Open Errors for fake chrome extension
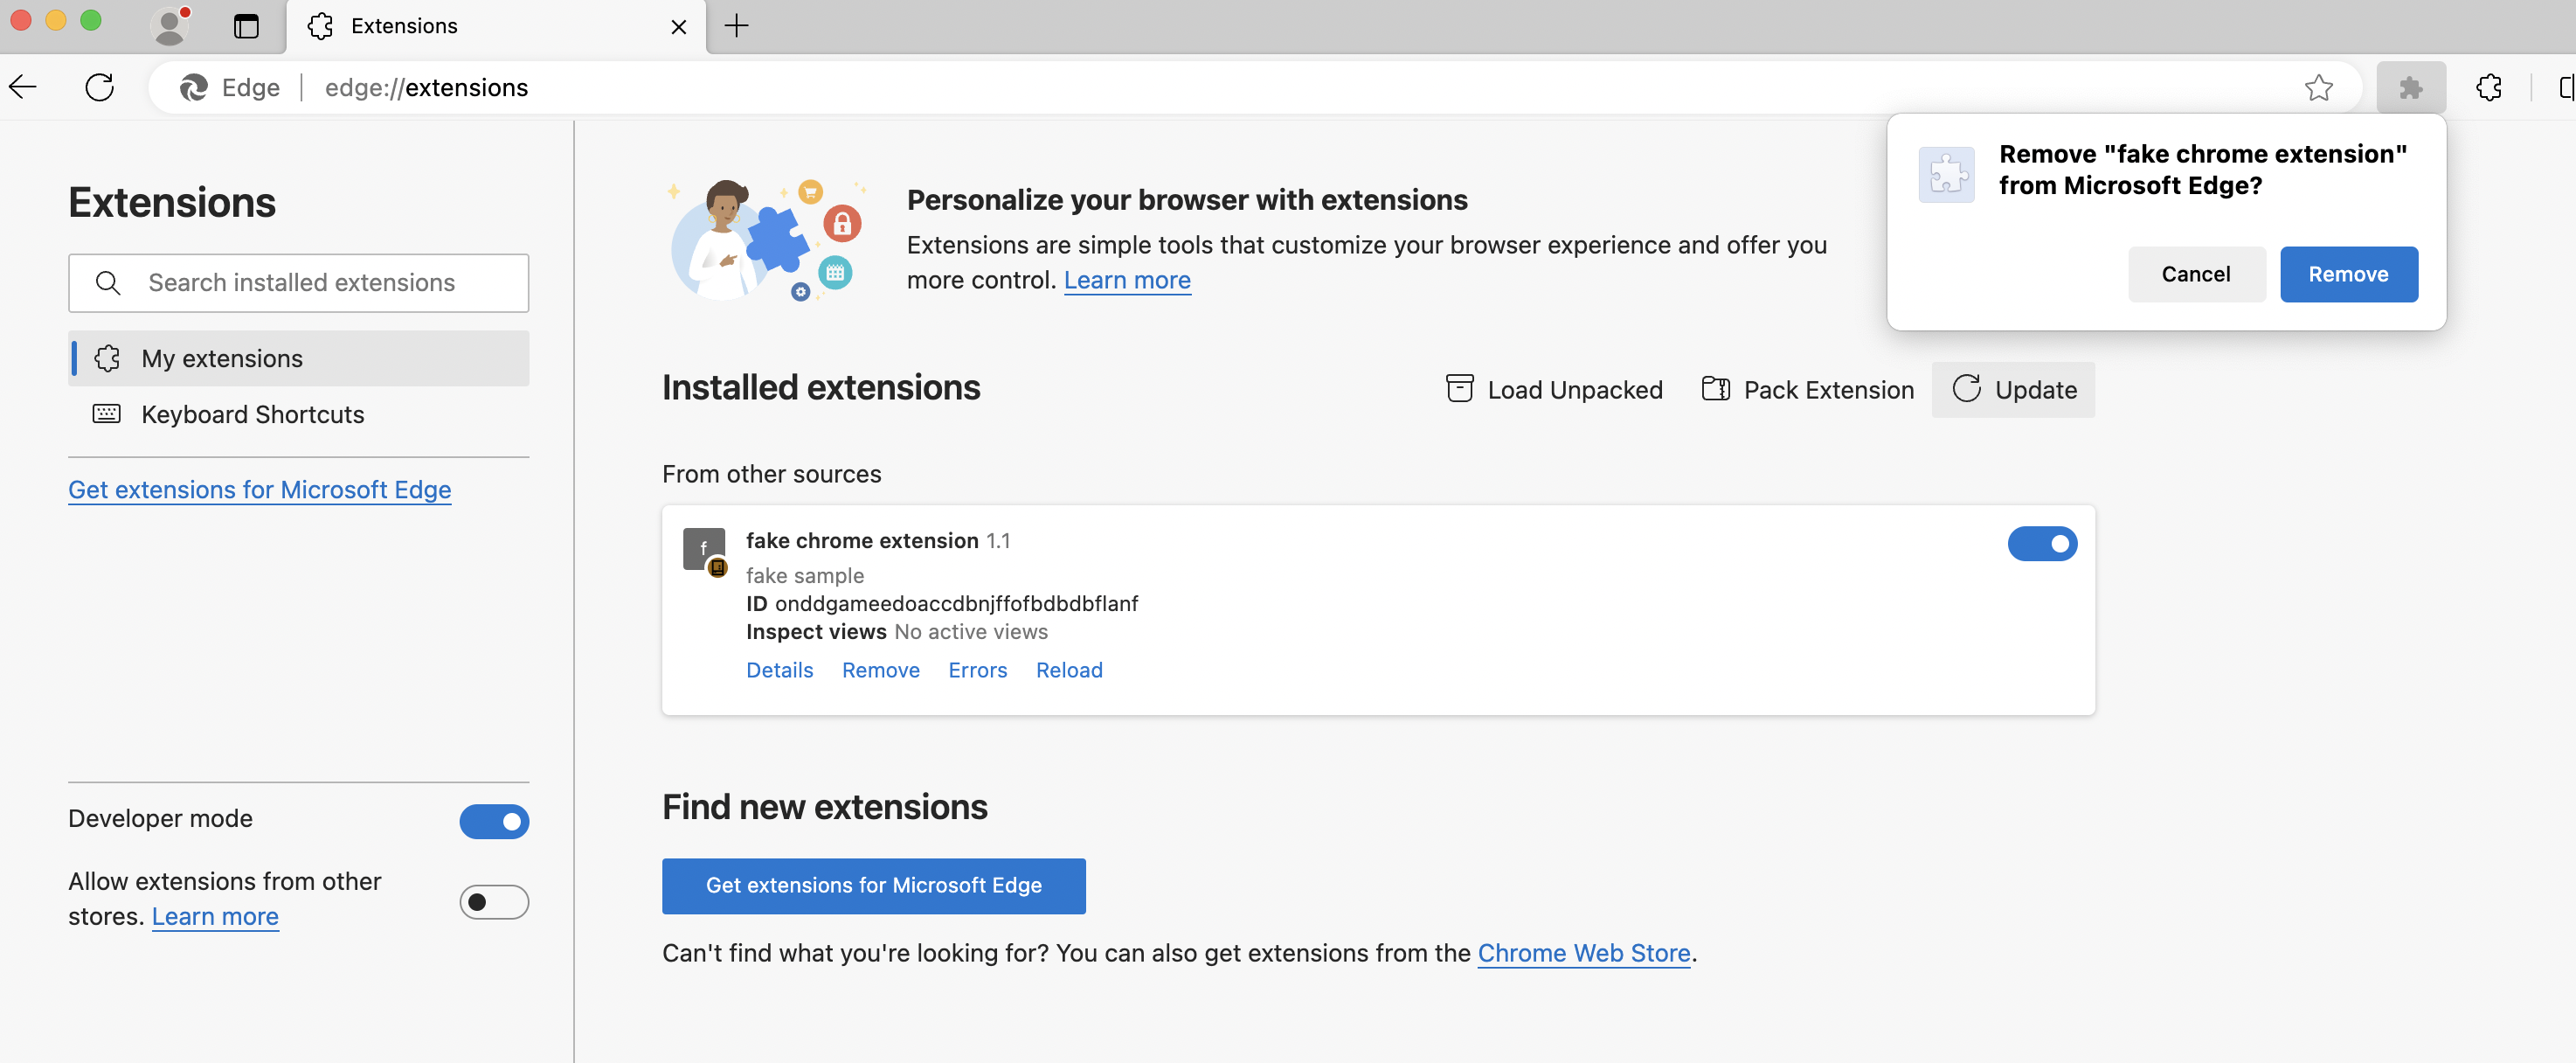The height and width of the screenshot is (1063, 2576). click(978, 670)
